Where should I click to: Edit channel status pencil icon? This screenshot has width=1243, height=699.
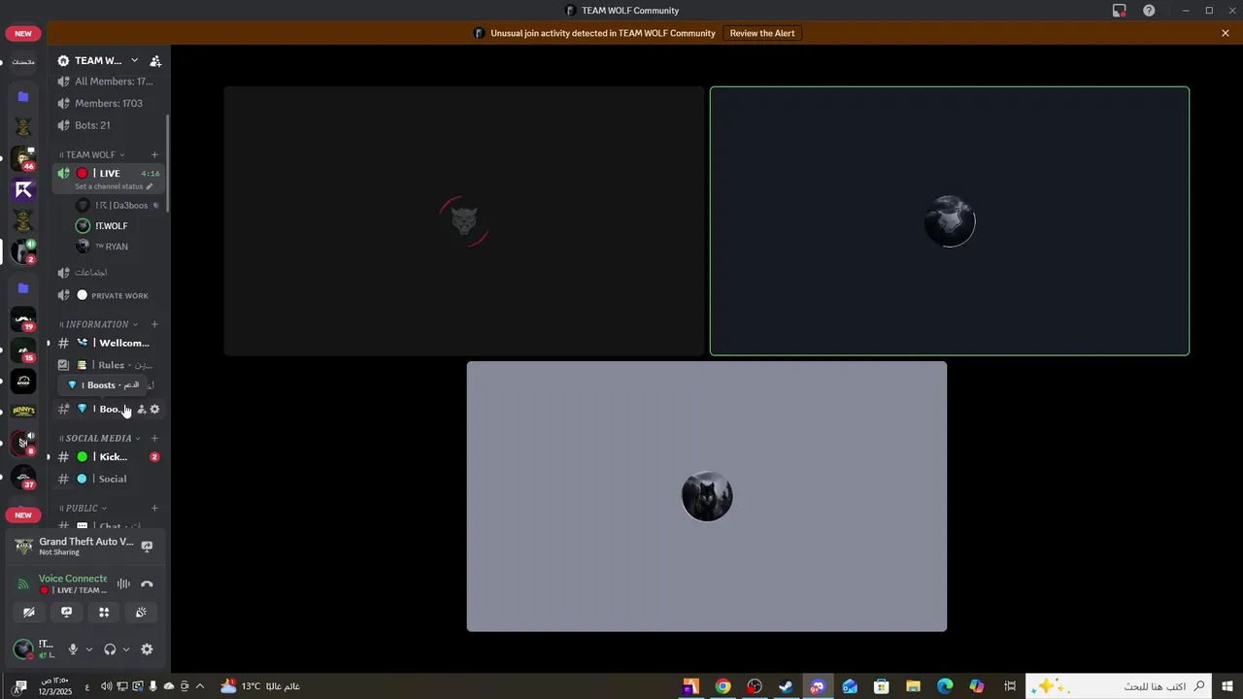(x=149, y=186)
